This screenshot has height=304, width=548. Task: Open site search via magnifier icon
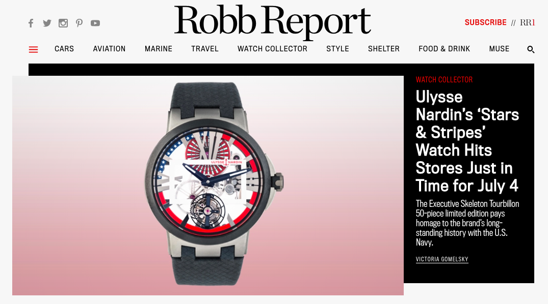coord(531,49)
